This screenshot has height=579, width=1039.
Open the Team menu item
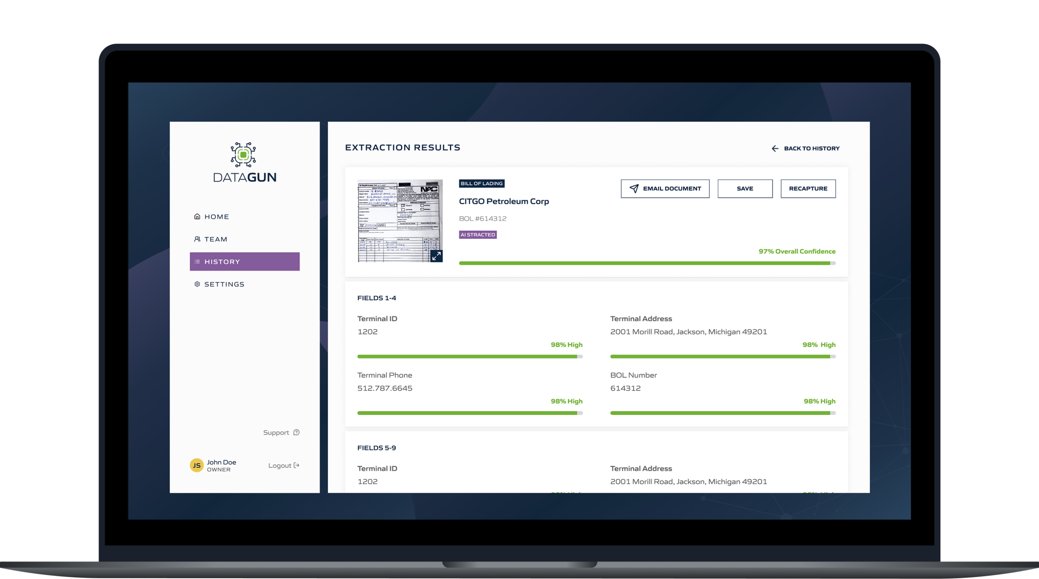(x=245, y=239)
